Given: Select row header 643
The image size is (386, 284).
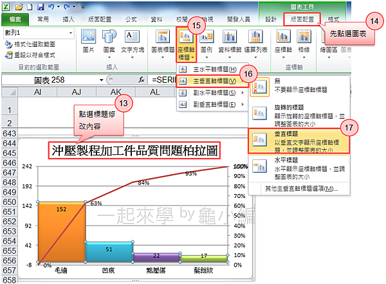Looking at the screenshot, I should pos(10,134).
